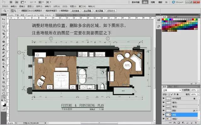201x125 pixels.
Task: Expand the opacity 不透明度 slider arrow
Action: [x=198, y=90]
